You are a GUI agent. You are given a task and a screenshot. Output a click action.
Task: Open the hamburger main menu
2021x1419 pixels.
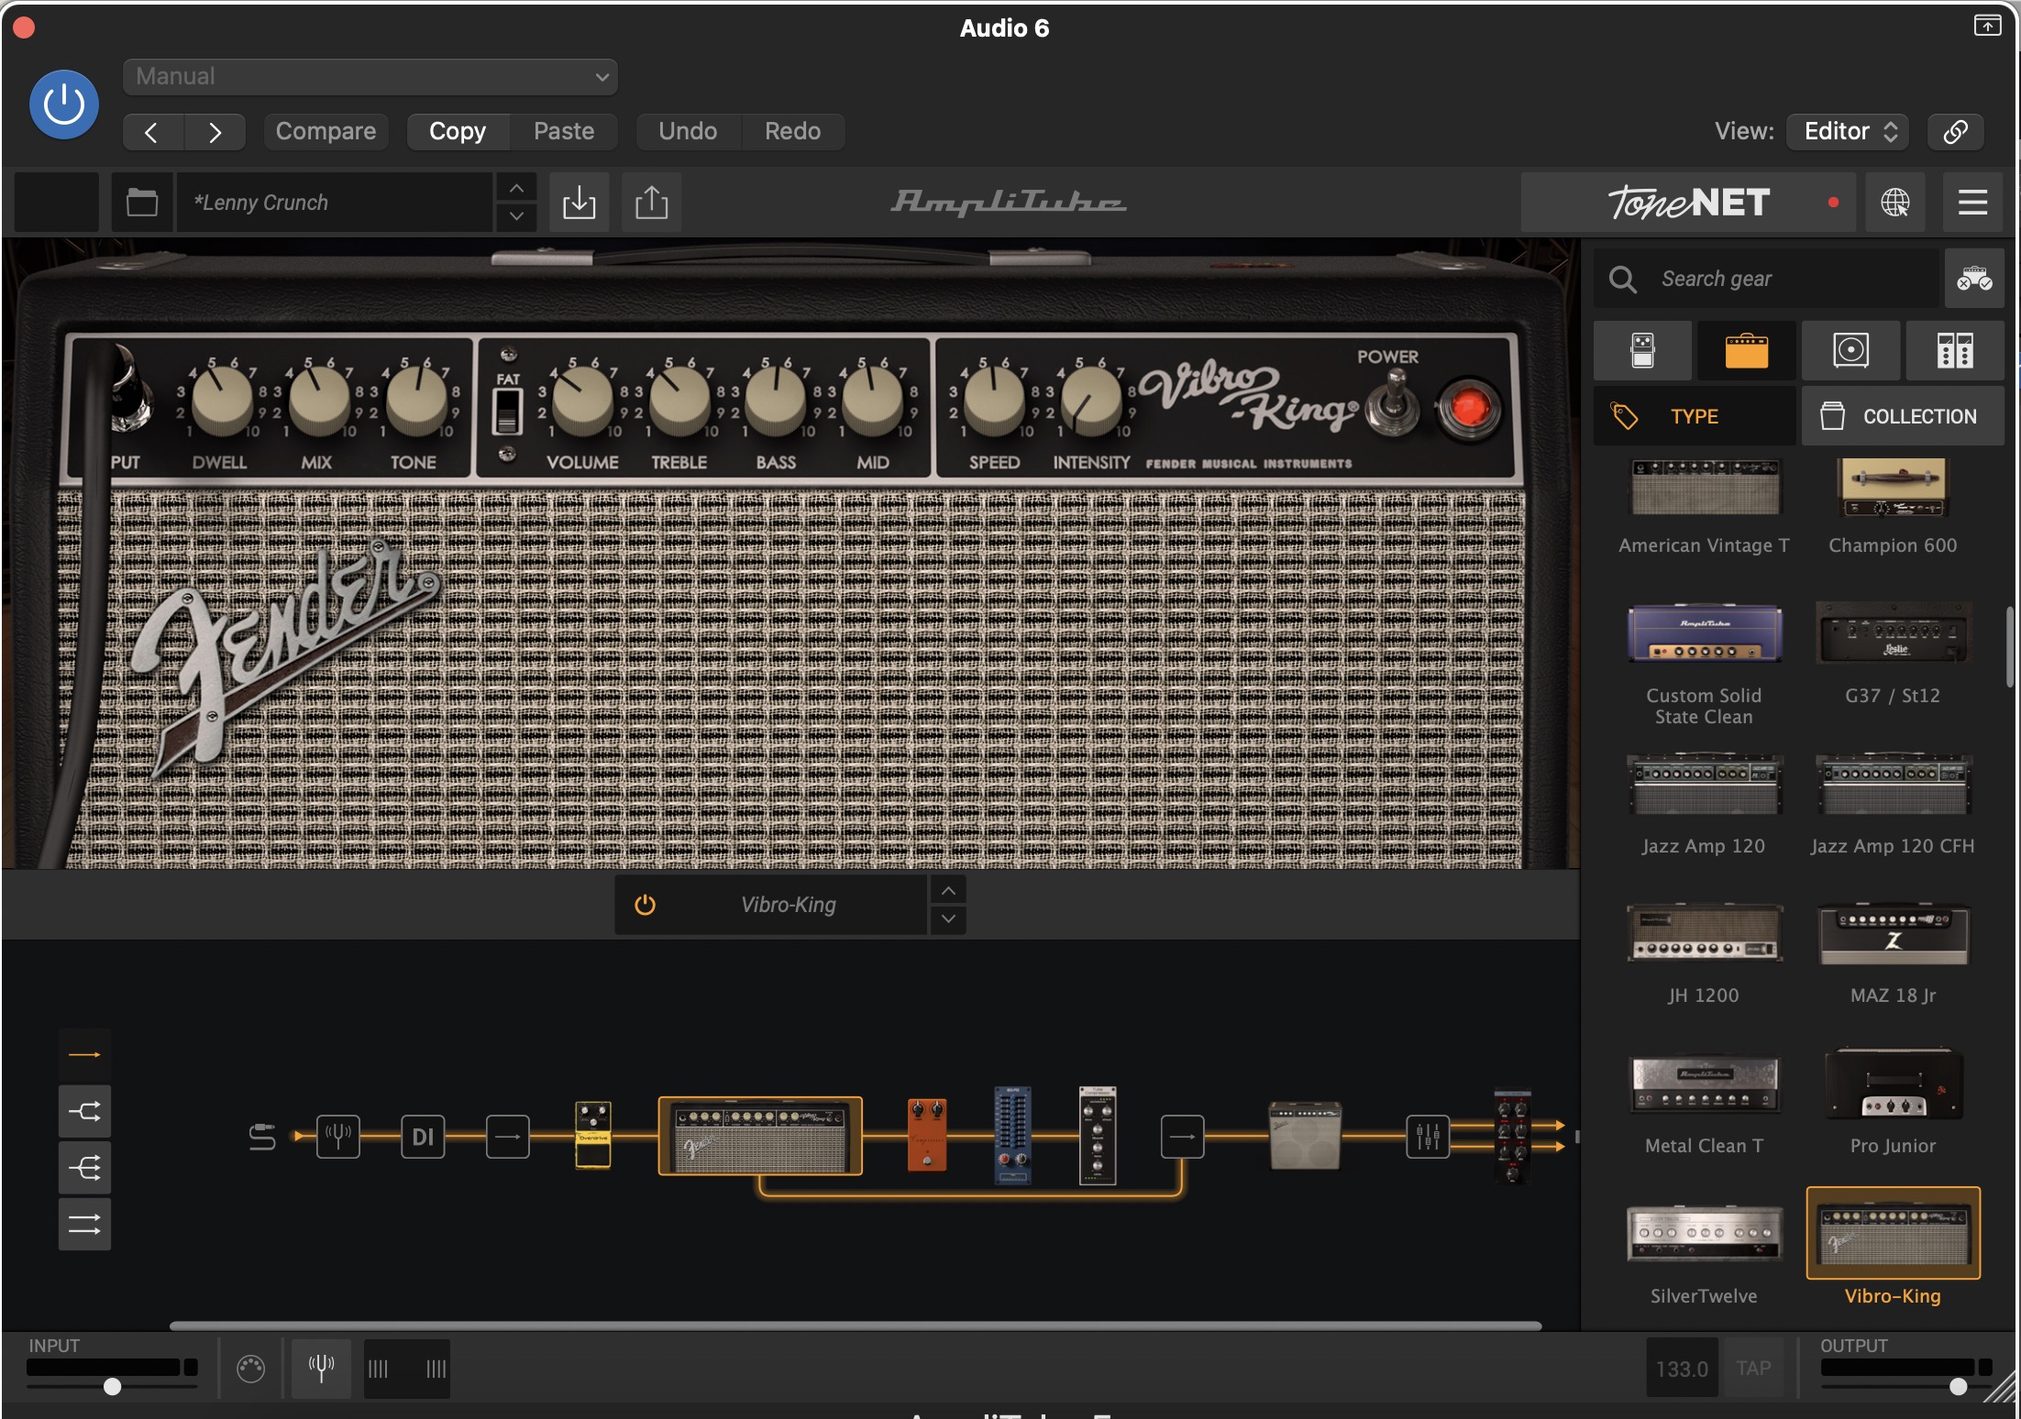1972,203
